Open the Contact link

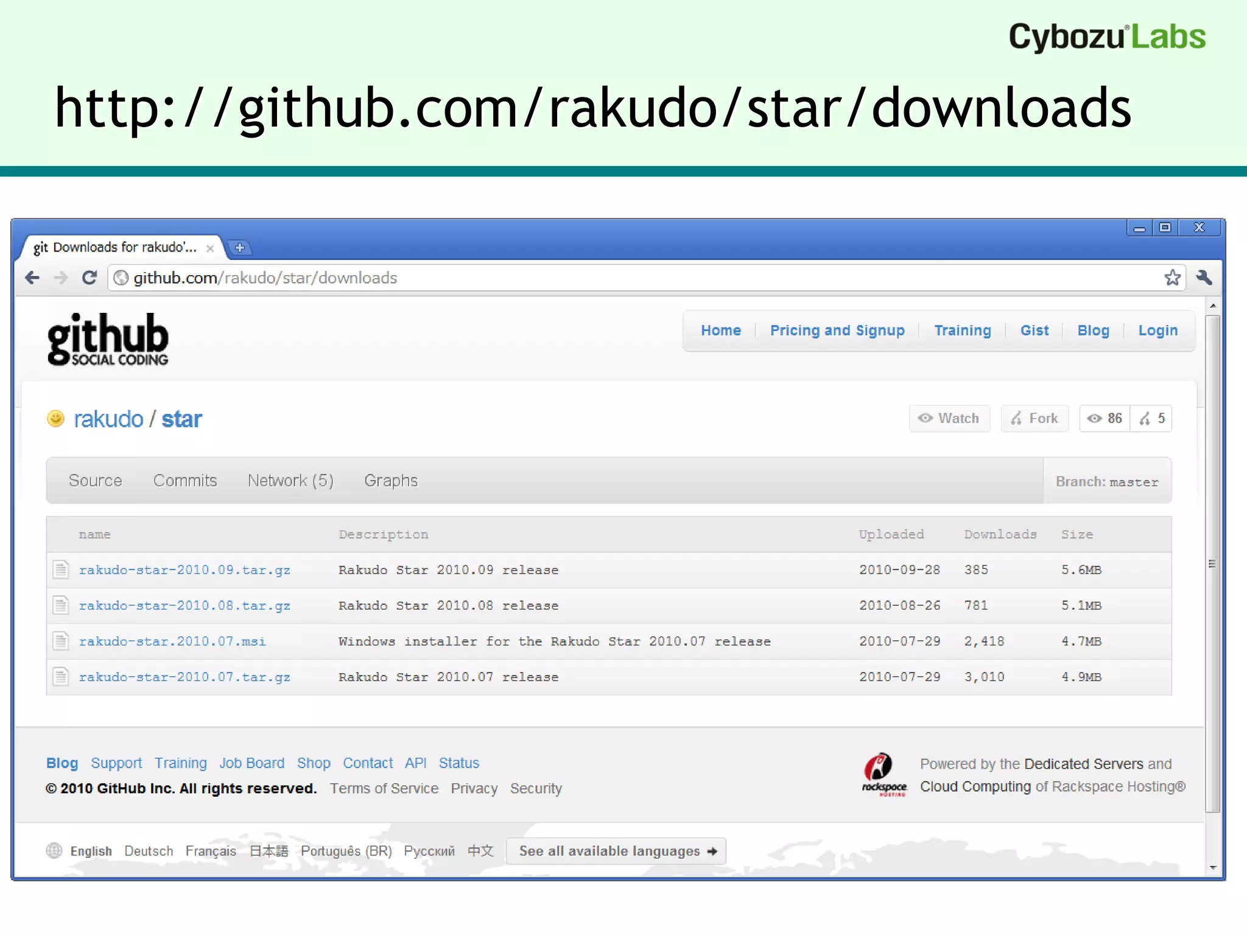368,763
